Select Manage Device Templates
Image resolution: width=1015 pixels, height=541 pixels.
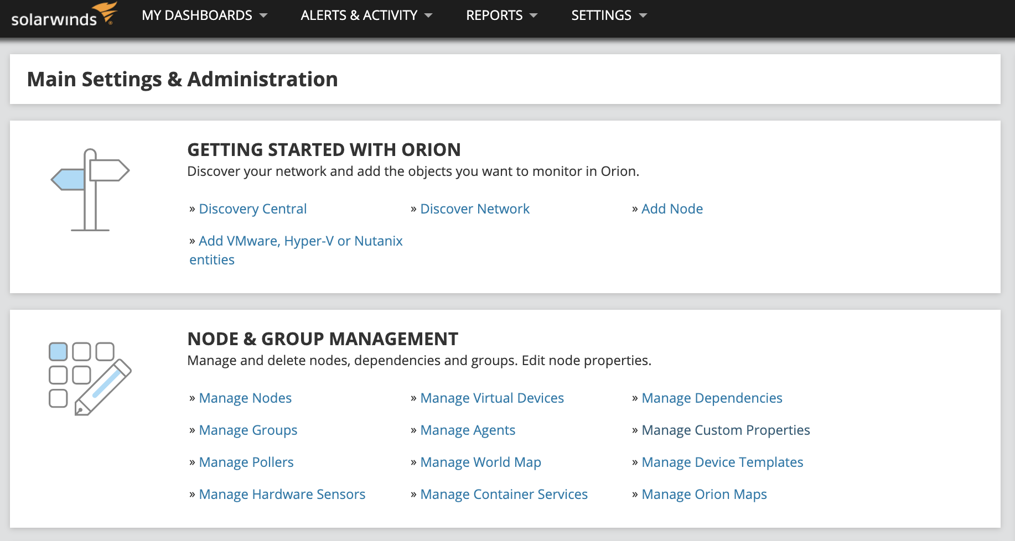pyautogui.click(x=722, y=462)
